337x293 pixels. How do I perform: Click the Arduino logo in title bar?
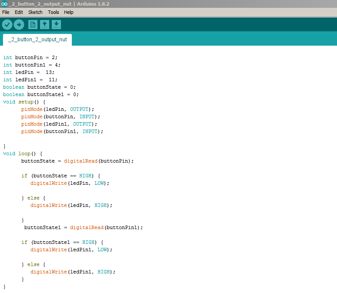click(x=4, y=4)
